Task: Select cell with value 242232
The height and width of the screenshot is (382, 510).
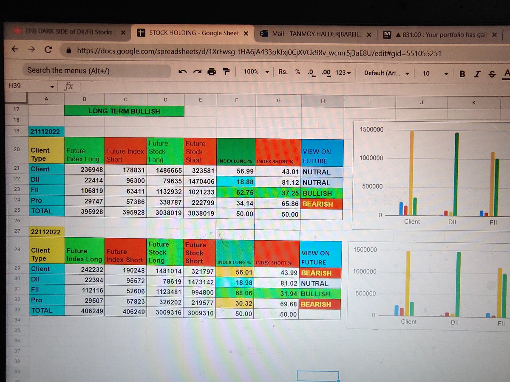Action: [x=84, y=269]
